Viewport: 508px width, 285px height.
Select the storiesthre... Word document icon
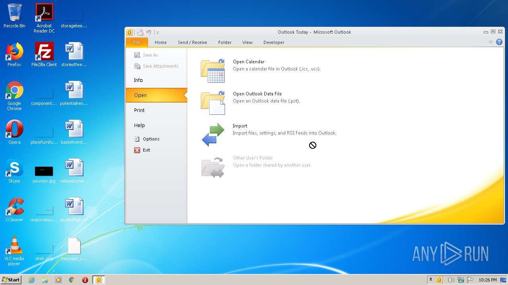74,55
